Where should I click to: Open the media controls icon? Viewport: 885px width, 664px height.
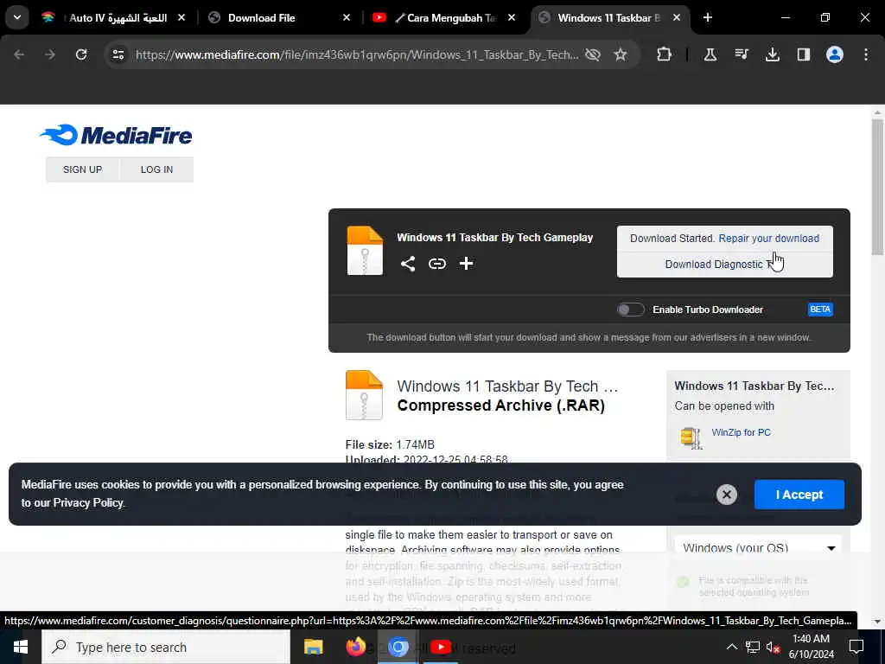(x=742, y=54)
